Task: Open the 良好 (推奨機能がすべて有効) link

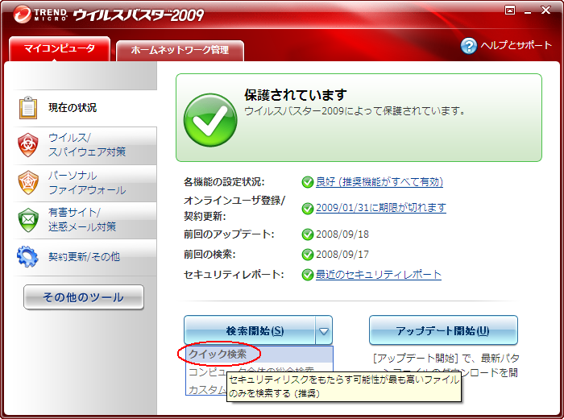Action: click(x=379, y=182)
